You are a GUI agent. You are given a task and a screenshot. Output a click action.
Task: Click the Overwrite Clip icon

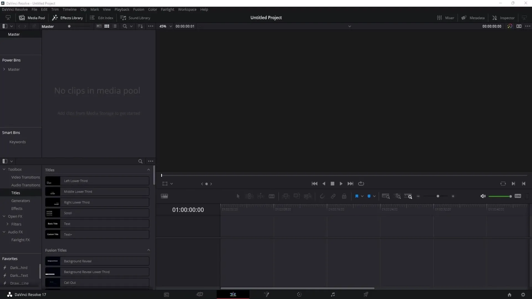click(297, 196)
